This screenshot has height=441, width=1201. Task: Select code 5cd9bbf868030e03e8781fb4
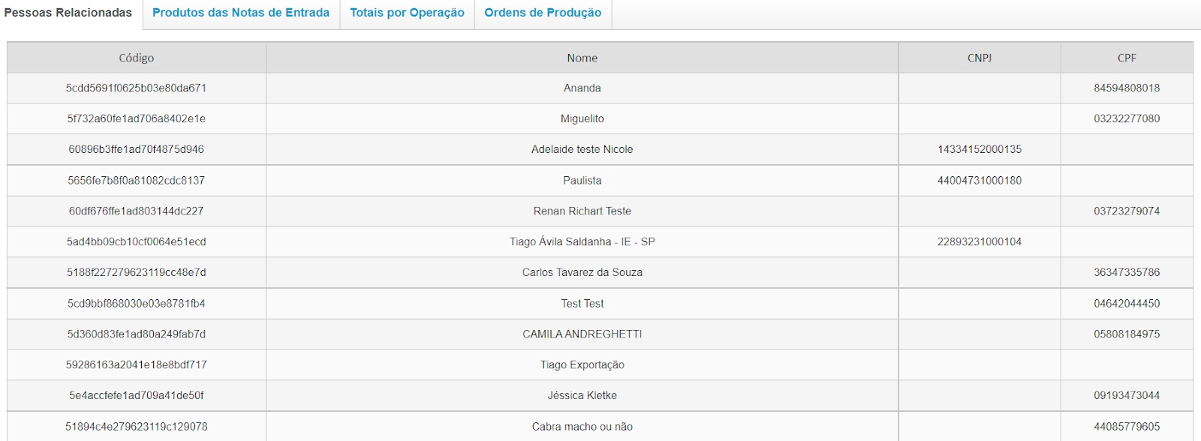[x=136, y=303]
